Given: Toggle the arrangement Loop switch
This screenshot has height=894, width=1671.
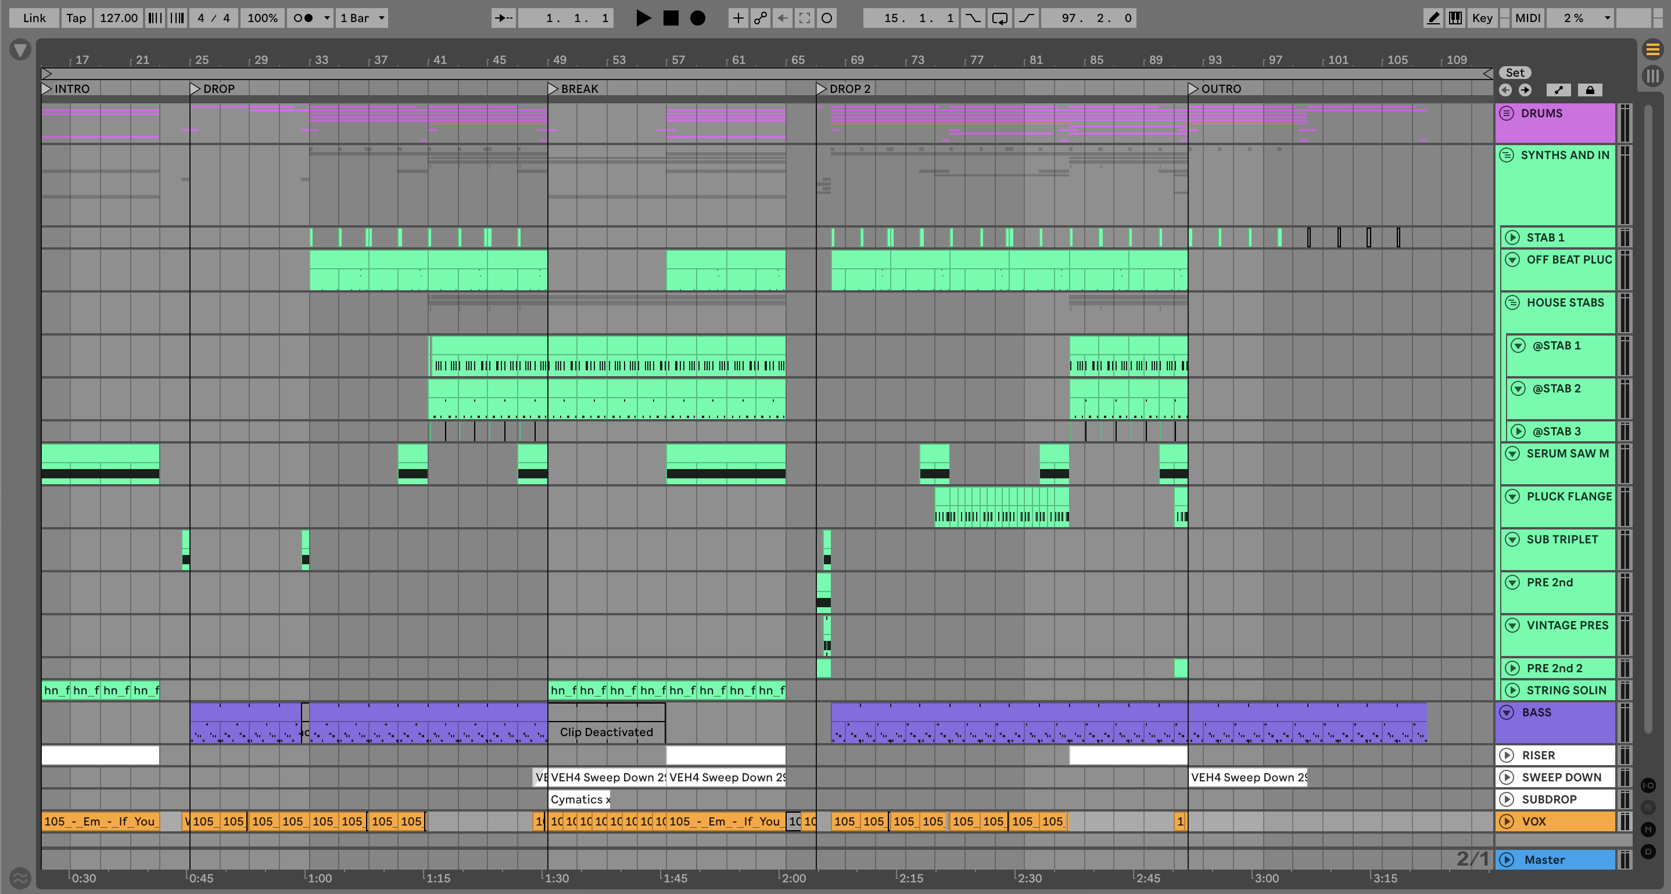Looking at the screenshot, I should pos(999,18).
